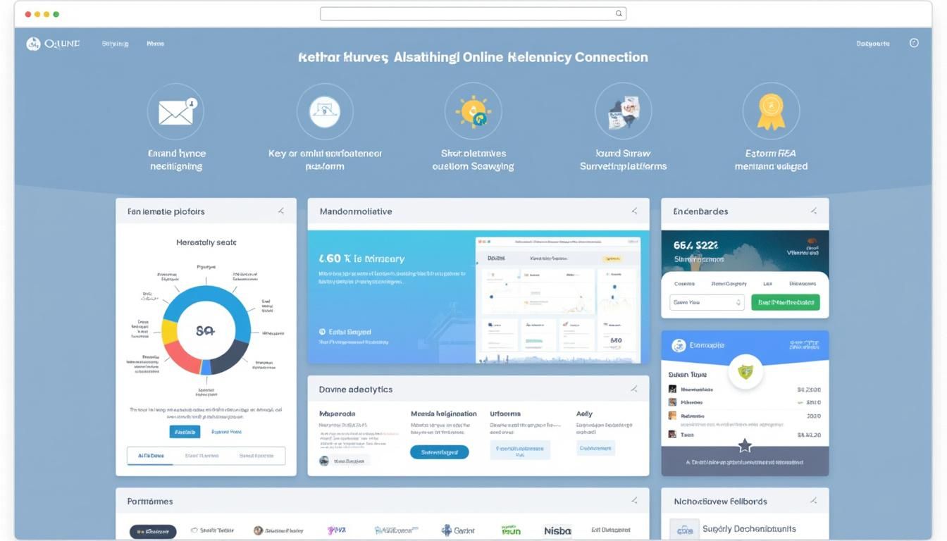The width and height of the screenshot is (947, 541).
Task: Click the award medal feature icon
Action: pyautogui.click(x=771, y=111)
